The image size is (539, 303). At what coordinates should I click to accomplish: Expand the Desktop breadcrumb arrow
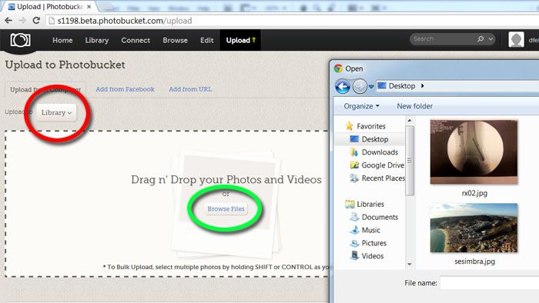click(423, 86)
